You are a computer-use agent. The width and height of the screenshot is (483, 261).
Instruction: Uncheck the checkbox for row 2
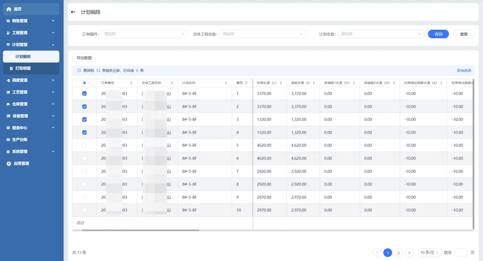coord(85,107)
